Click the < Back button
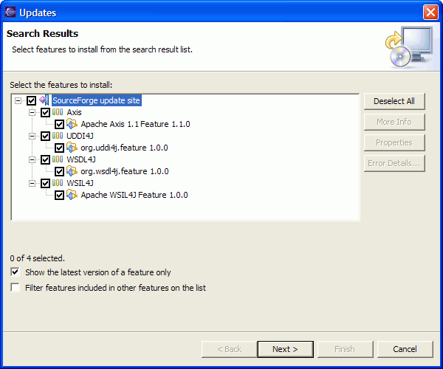Image resolution: width=443 pixels, height=369 pixels. click(229, 349)
